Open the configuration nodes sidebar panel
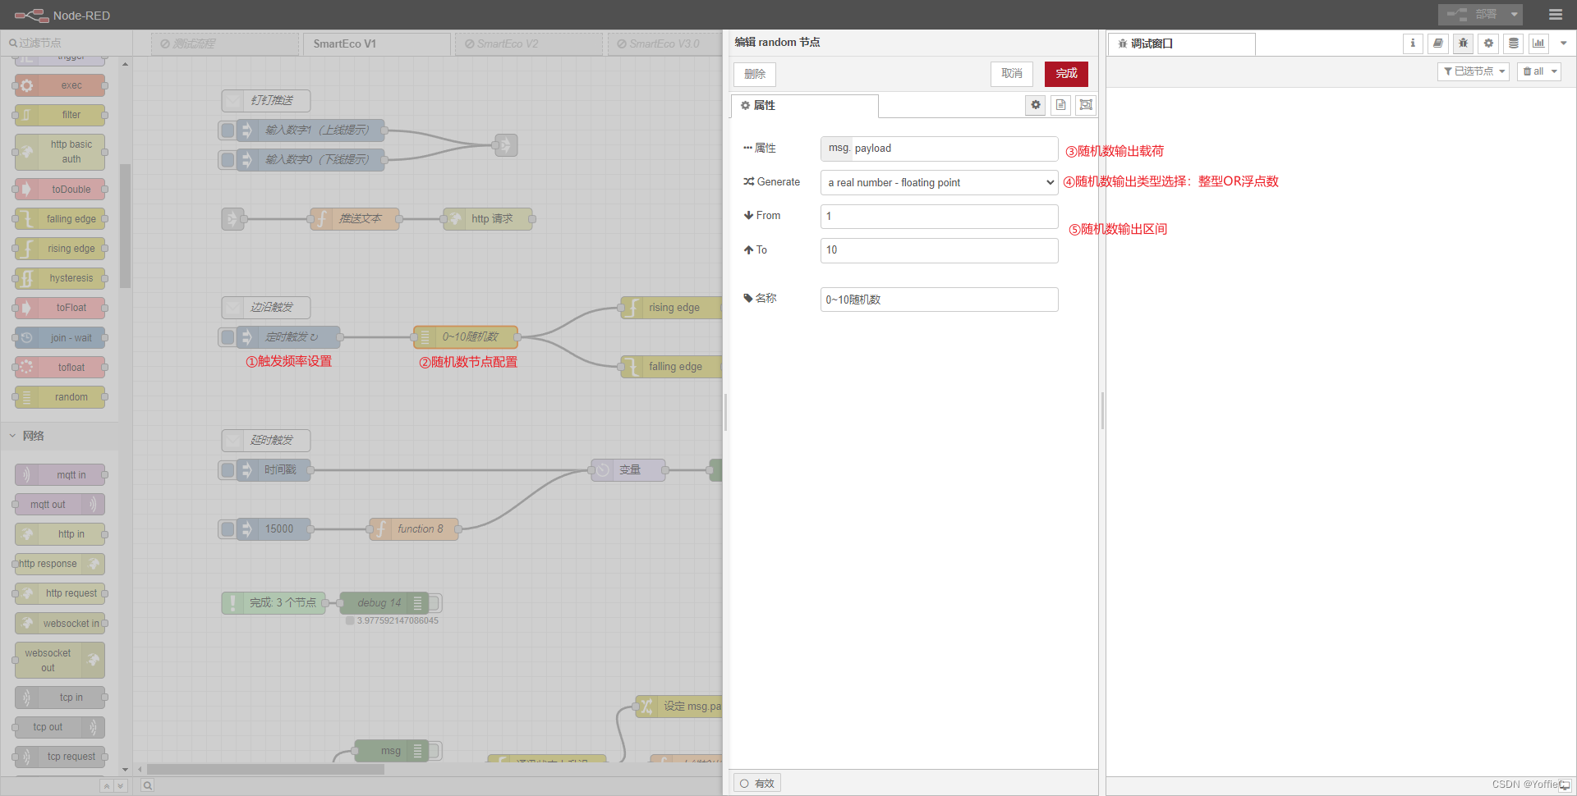This screenshot has width=1577, height=796. pyautogui.click(x=1488, y=43)
